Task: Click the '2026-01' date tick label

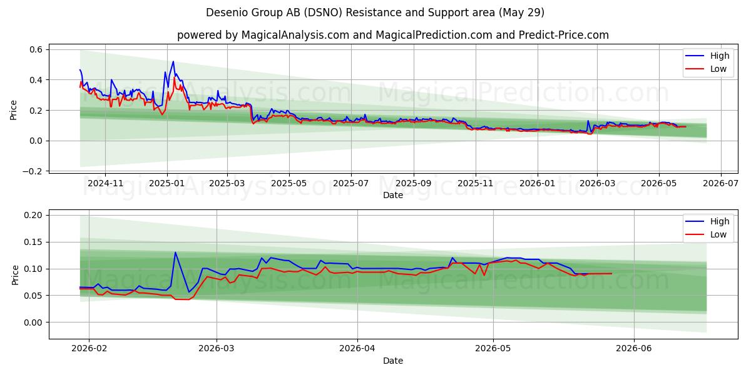Action: click(537, 183)
